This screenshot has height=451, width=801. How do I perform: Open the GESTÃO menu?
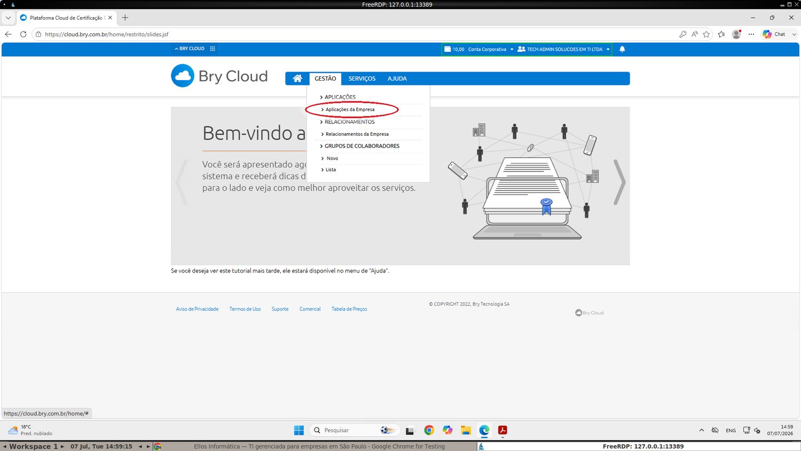(325, 79)
